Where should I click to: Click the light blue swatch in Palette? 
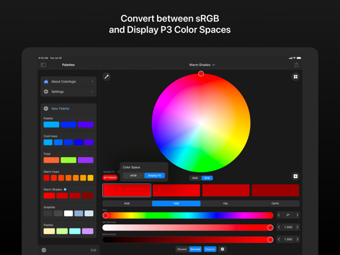pyautogui.click(x=51, y=124)
